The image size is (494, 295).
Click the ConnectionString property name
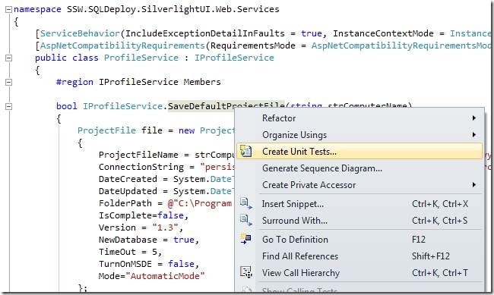coord(141,167)
